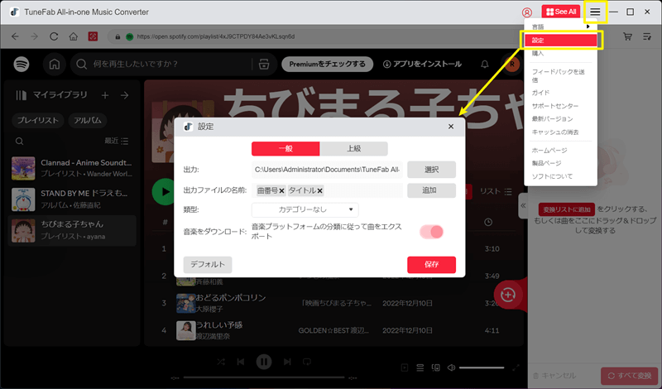Go to the previous track
This screenshot has height=389, width=662.
tap(241, 362)
